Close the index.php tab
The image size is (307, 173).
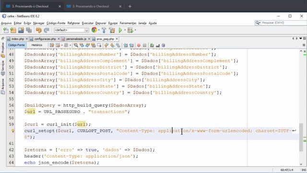click(27, 39)
